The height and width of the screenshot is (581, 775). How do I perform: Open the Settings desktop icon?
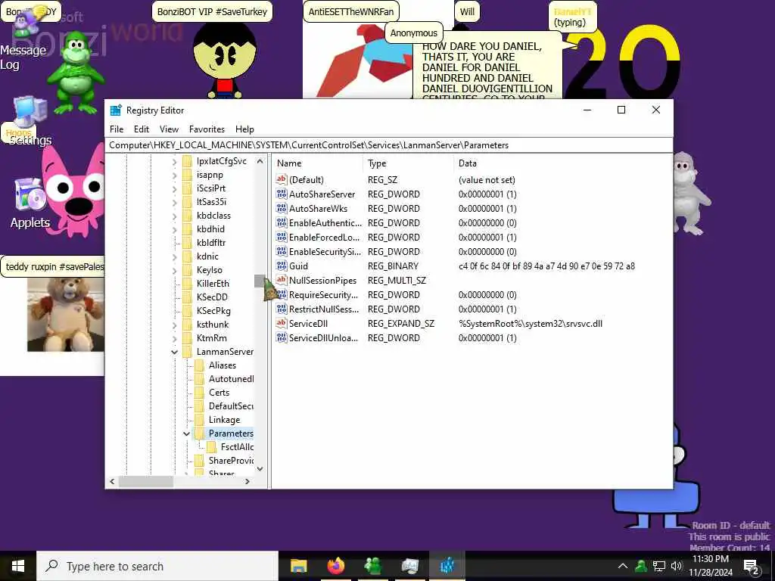30,120
